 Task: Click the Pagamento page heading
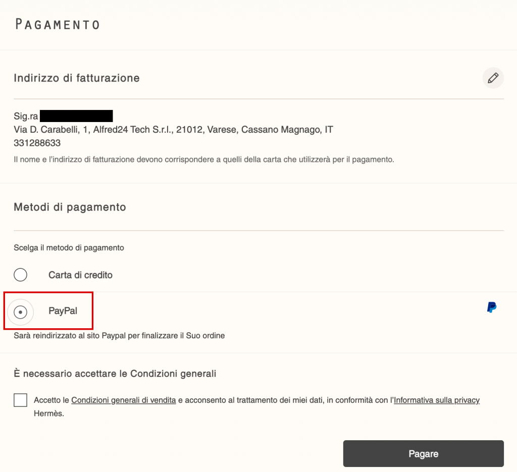(x=57, y=24)
